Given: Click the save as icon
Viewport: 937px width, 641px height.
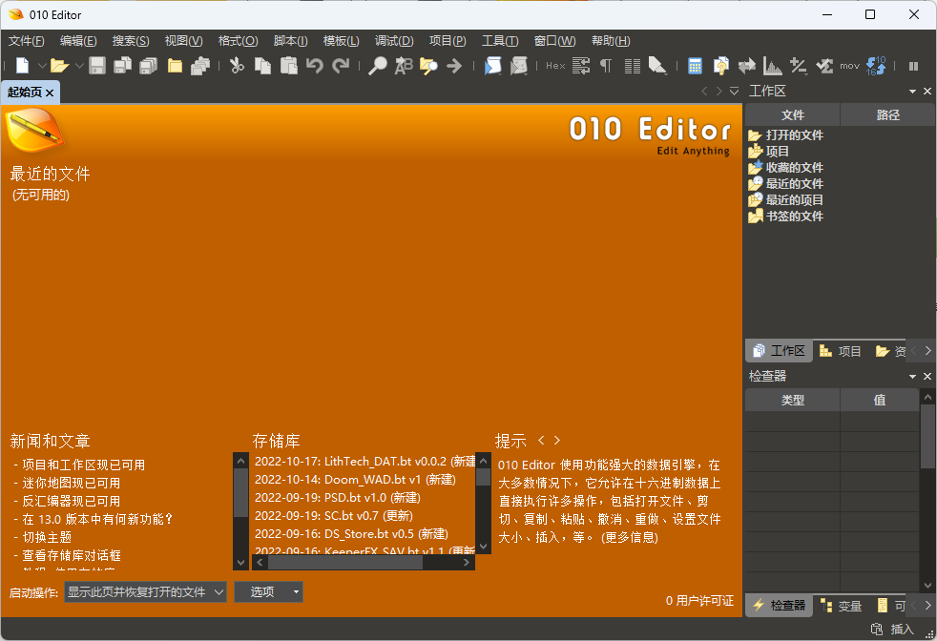Looking at the screenshot, I should pos(123,66).
